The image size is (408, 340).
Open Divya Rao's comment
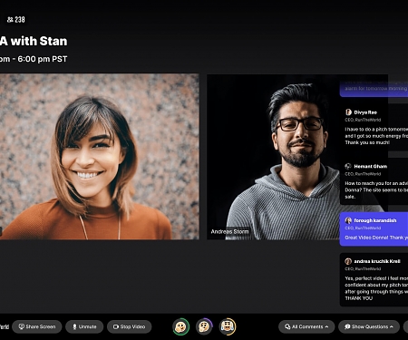(x=374, y=127)
